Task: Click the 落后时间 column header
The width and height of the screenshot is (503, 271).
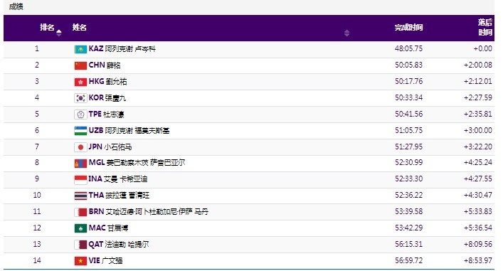Action: (485, 27)
